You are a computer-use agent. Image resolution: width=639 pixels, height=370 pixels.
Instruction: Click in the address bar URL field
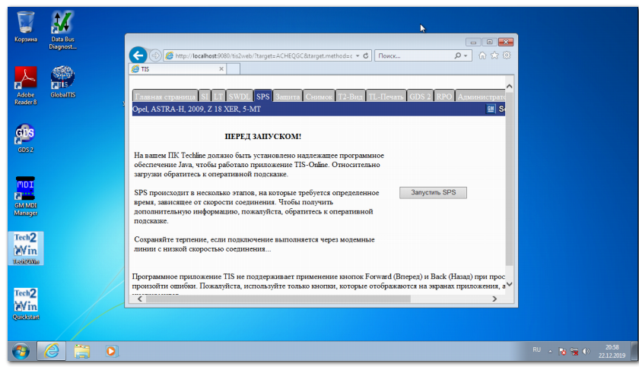pyautogui.click(x=264, y=55)
